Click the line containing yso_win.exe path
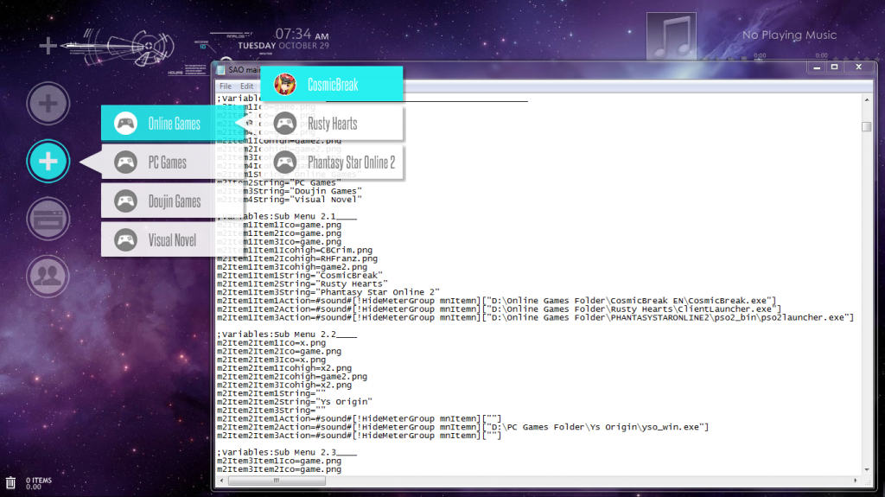The height and width of the screenshot is (497, 885). [463, 427]
